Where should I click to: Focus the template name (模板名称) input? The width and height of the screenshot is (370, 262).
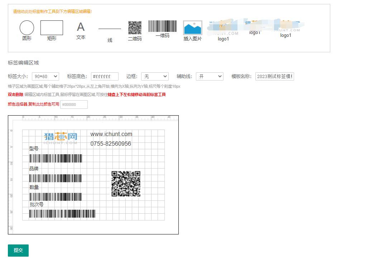point(274,76)
